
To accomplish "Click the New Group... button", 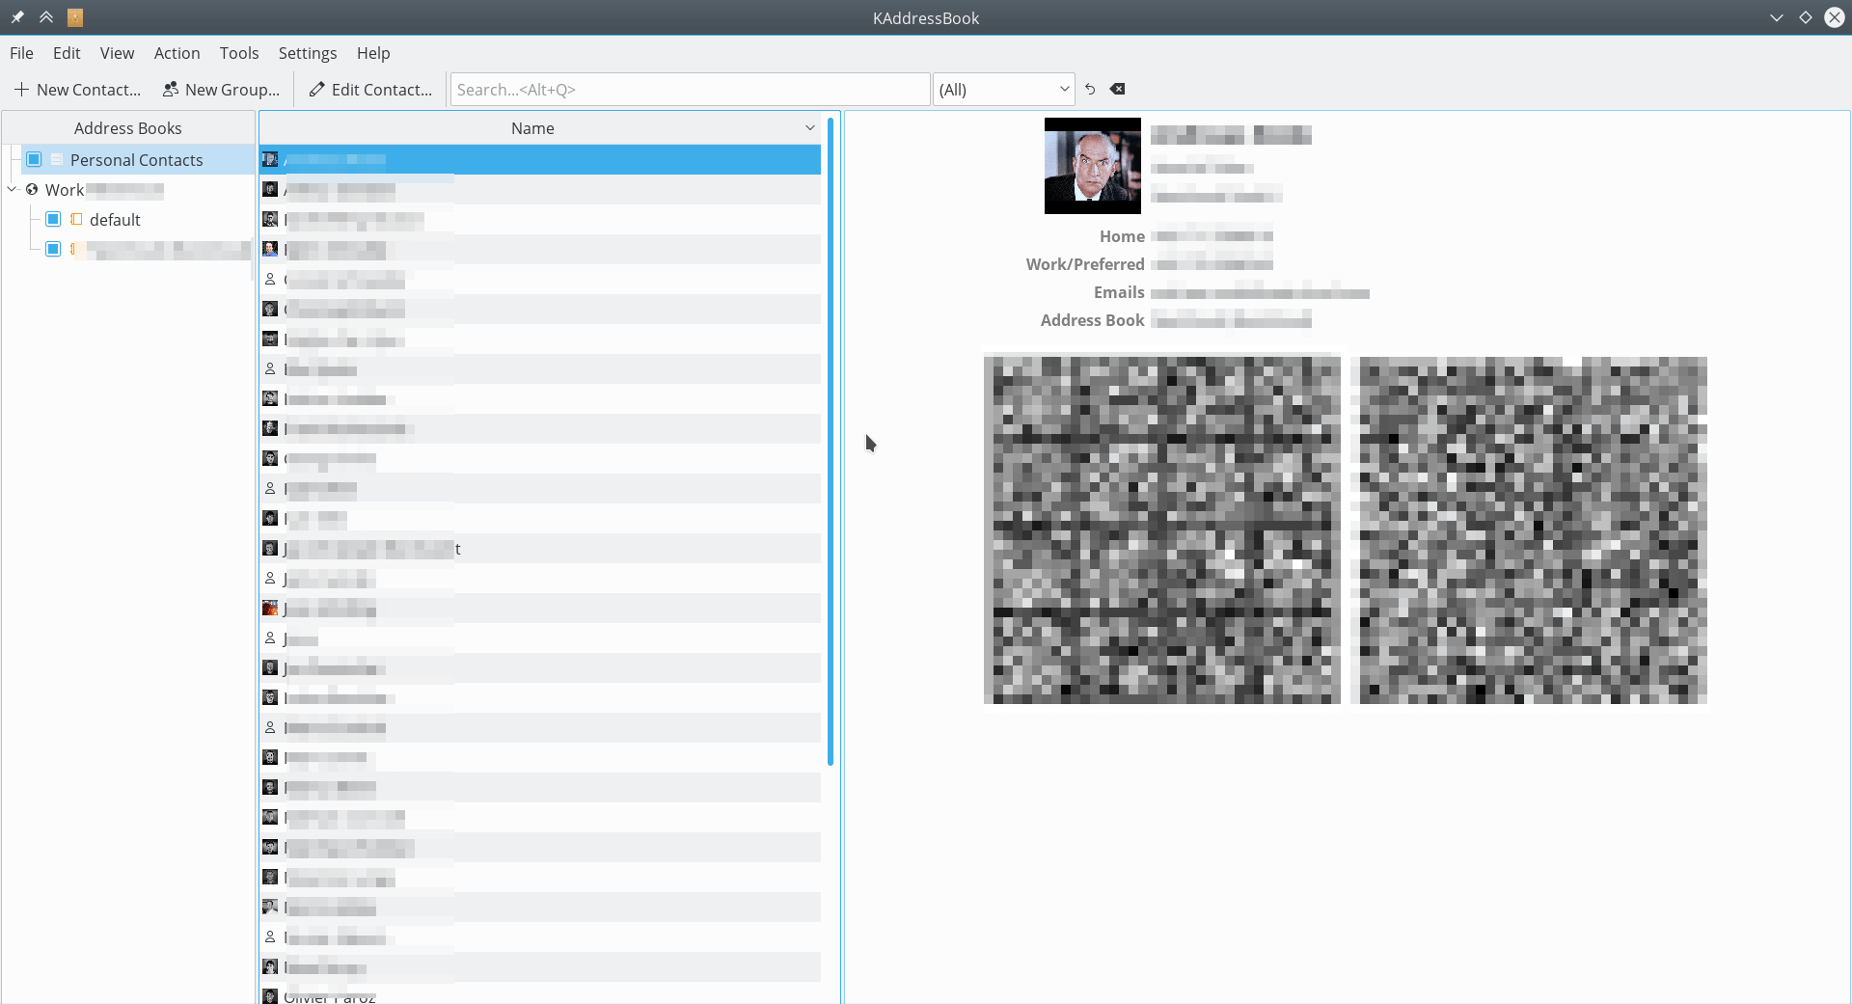I will [220, 89].
